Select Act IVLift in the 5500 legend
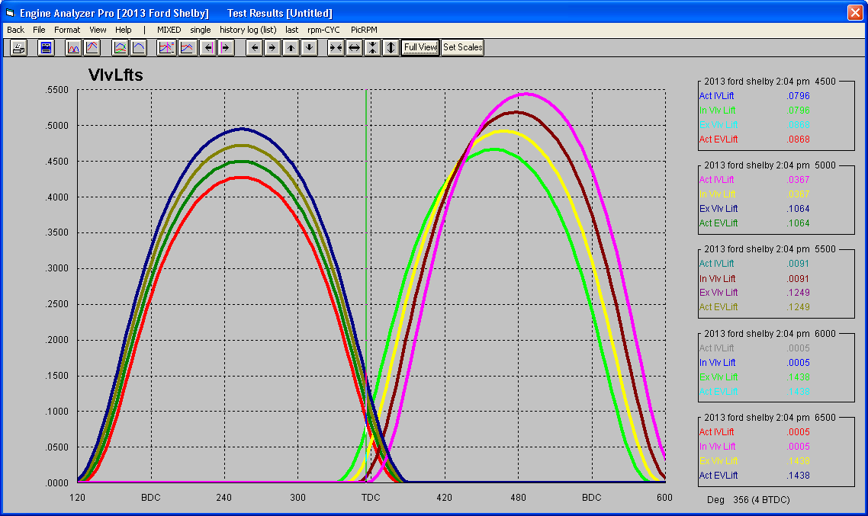868x516 pixels. pyautogui.click(x=716, y=264)
